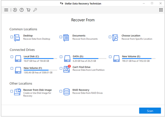Click the Choose Location magnifier icon

[115, 38]
